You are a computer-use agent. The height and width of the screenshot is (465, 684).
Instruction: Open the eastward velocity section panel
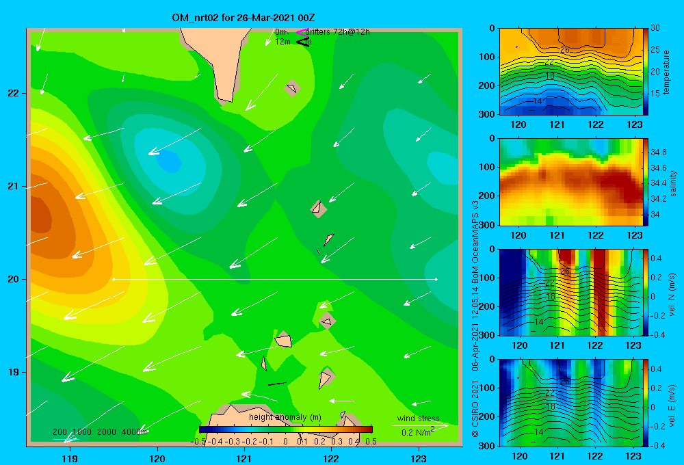[570, 403]
